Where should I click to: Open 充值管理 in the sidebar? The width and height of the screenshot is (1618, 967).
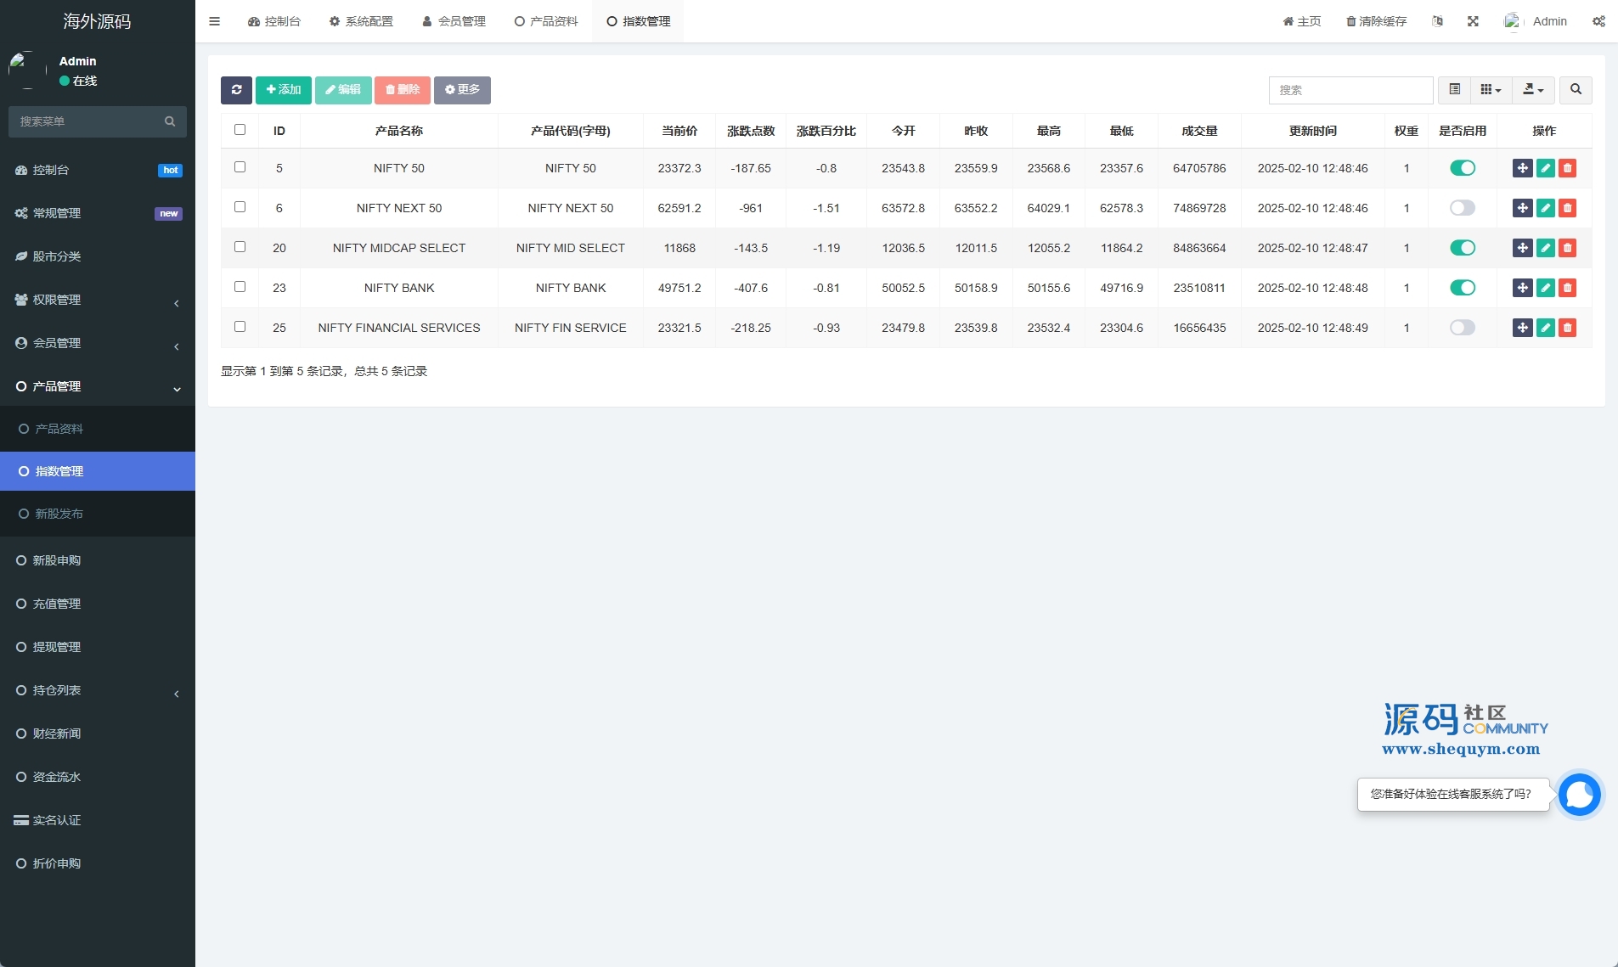pyautogui.click(x=98, y=604)
